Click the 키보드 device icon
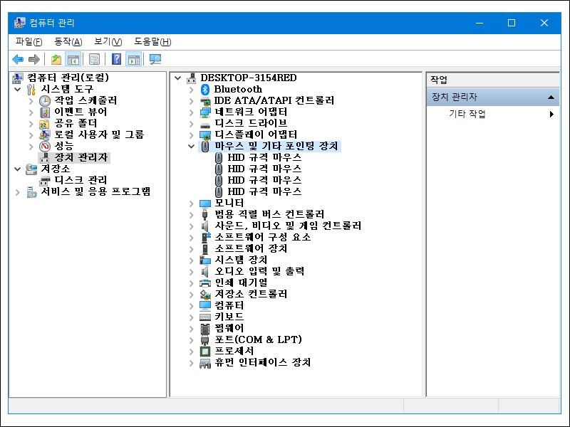Viewport: 570px width, 427px height. tap(205, 317)
